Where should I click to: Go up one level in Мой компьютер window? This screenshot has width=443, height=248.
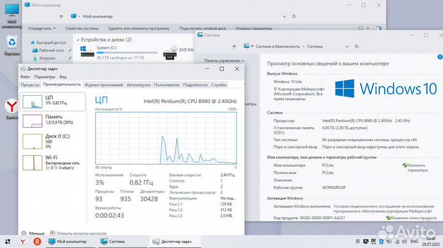[62, 17]
